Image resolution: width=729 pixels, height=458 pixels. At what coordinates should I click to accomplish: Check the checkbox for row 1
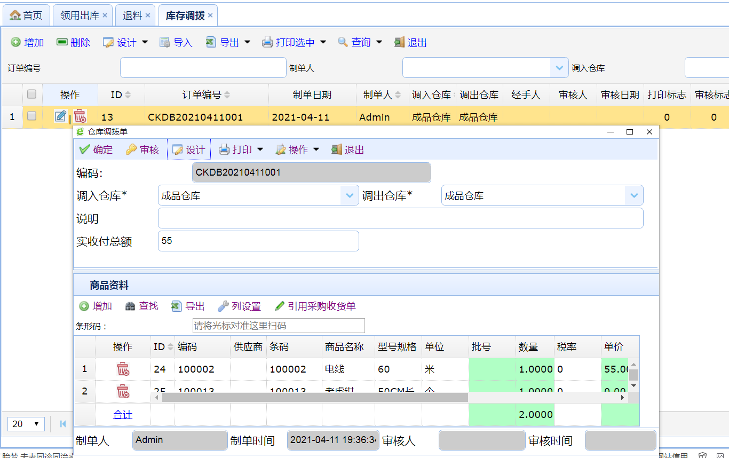31,115
